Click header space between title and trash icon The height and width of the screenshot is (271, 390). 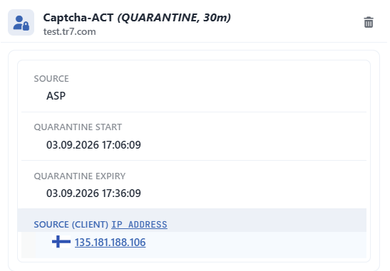(296, 22)
